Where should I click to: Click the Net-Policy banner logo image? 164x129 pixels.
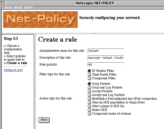40,20
